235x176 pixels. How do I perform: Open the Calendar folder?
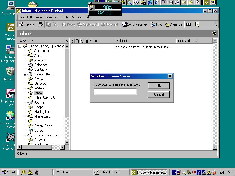tap(41, 65)
